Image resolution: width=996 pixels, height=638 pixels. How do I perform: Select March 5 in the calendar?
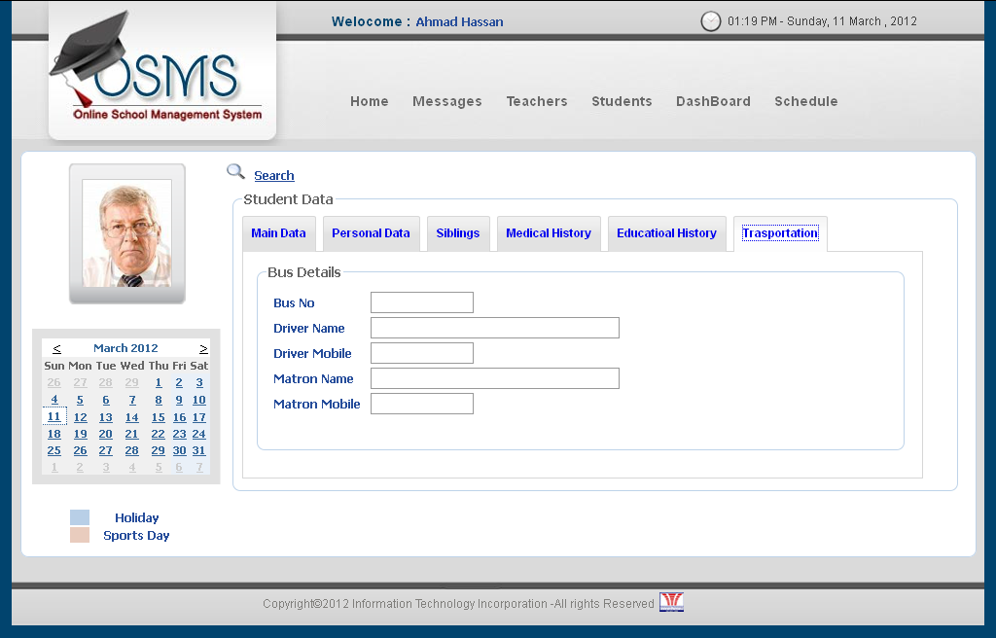(80, 401)
